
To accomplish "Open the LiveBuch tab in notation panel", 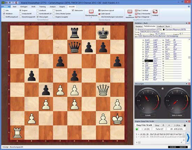I will click(161, 26).
